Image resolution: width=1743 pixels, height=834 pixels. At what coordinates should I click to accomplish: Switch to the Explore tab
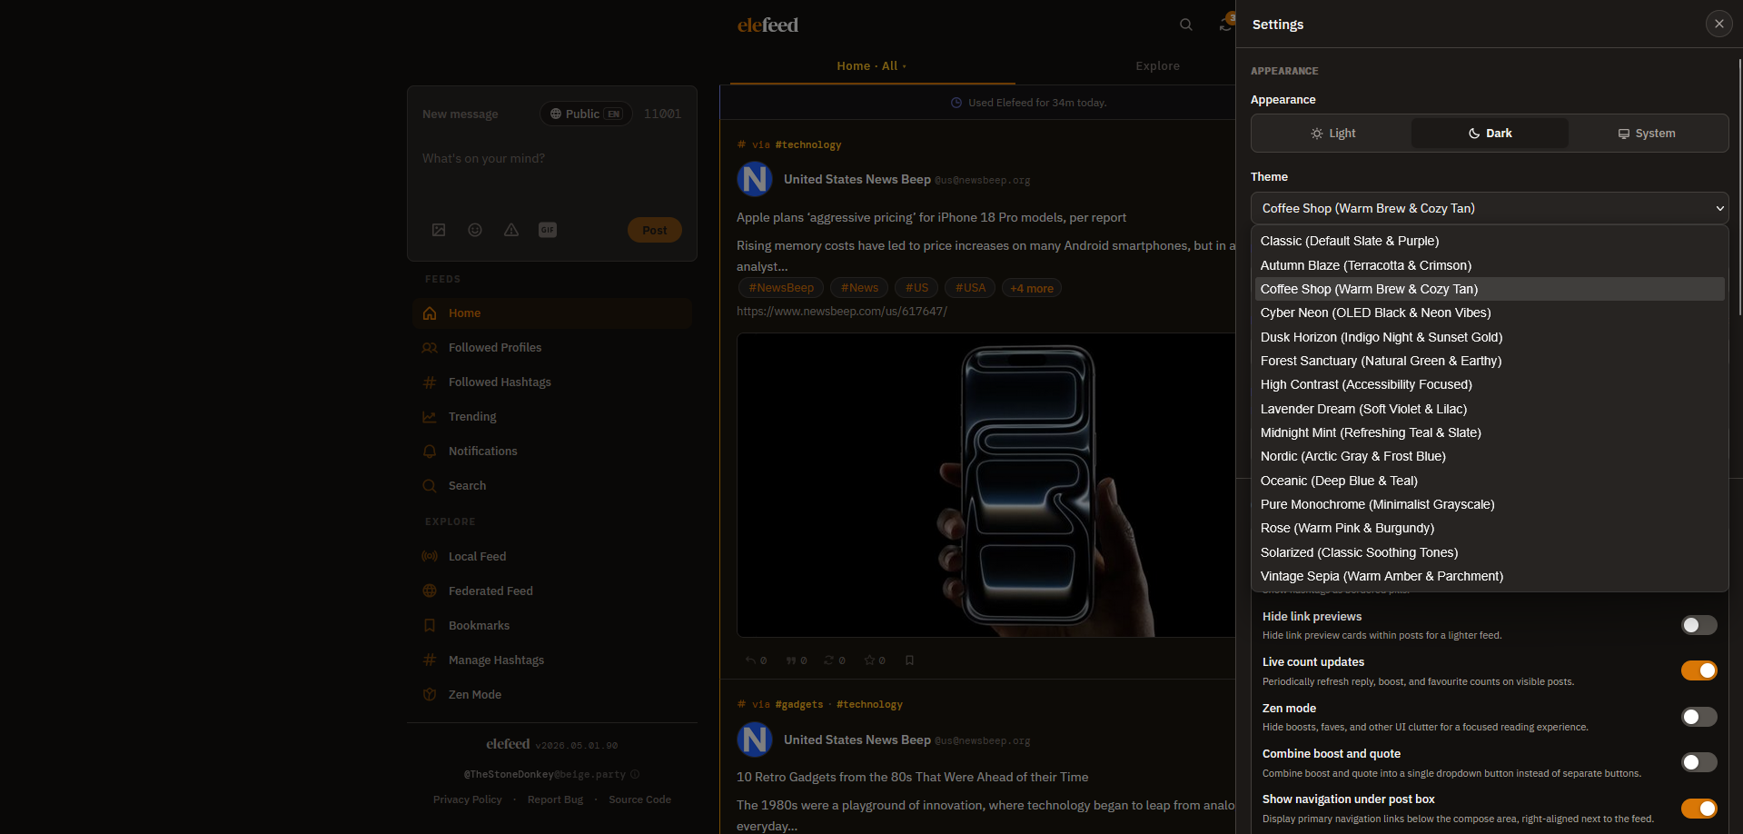point(1157,66)
